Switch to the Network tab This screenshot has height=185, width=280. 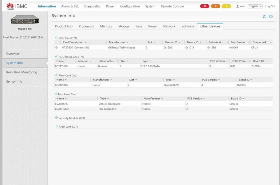(x=169, y=26)
